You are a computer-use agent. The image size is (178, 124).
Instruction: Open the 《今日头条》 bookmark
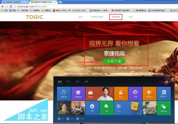77,10
